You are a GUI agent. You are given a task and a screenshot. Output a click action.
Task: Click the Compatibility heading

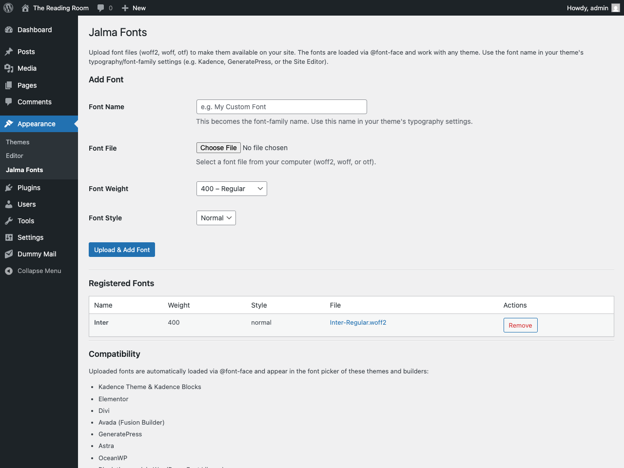pyautogui.click(x=115, y=354)
